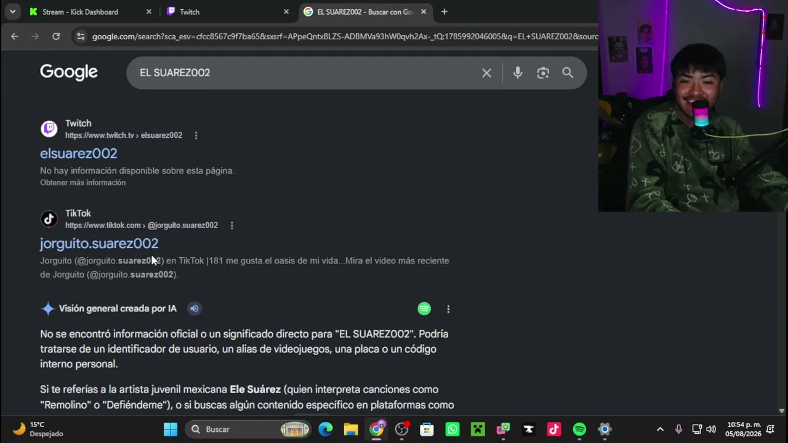Image resolution: width=788 pixels, height=443 pixels.
Task: Open the notification center icon
Action: click(x=771, y=429)
